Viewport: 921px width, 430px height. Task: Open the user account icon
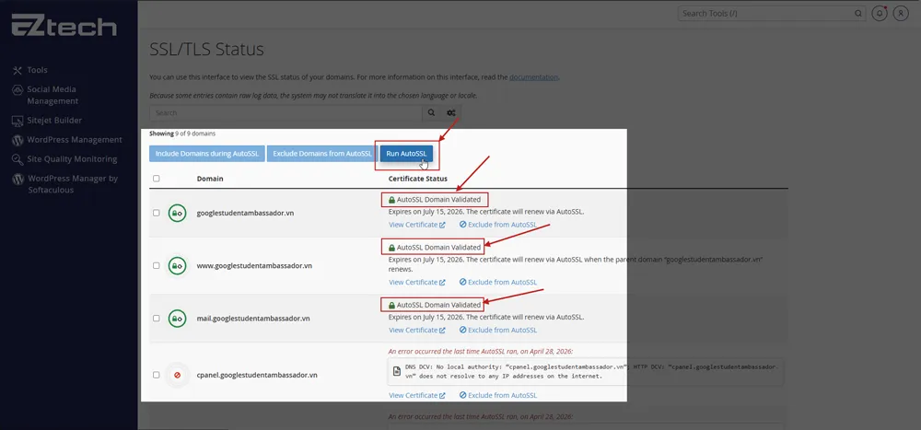pyautogui.click(x=903, y=14)
